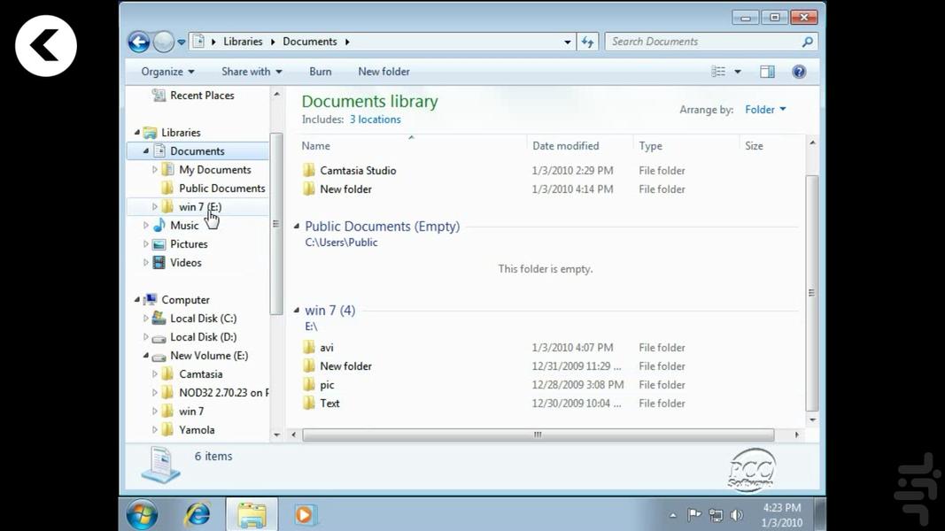945x531 pixels.
Task: Refresh the Documents library view
Action: point(587,41)
